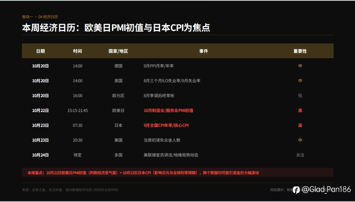Select the importance "高" in the PMI初值 row
Screen dimensions: 355x202
[x=300, y=110]
